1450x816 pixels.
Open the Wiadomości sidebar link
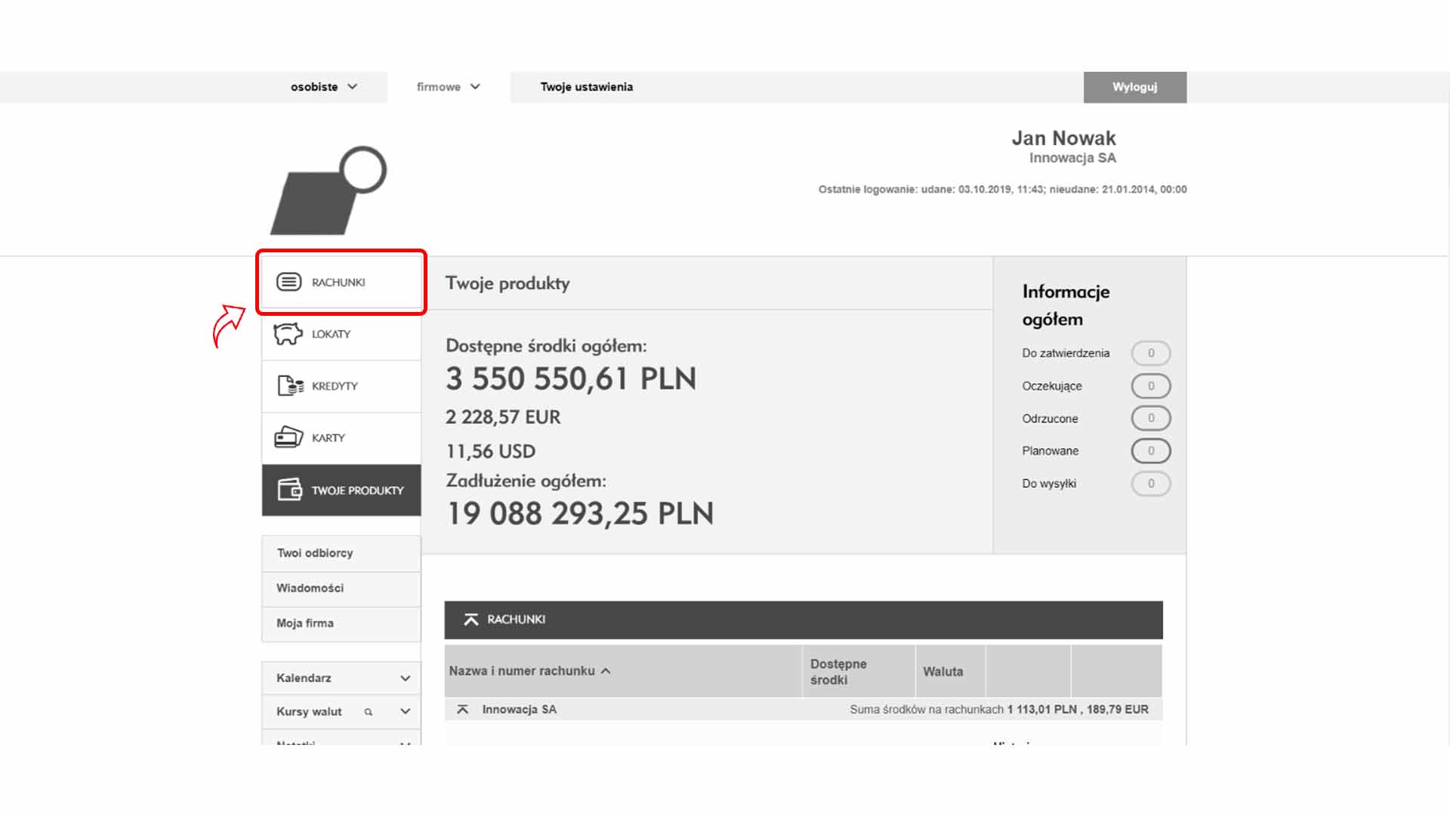pos(310,588)
